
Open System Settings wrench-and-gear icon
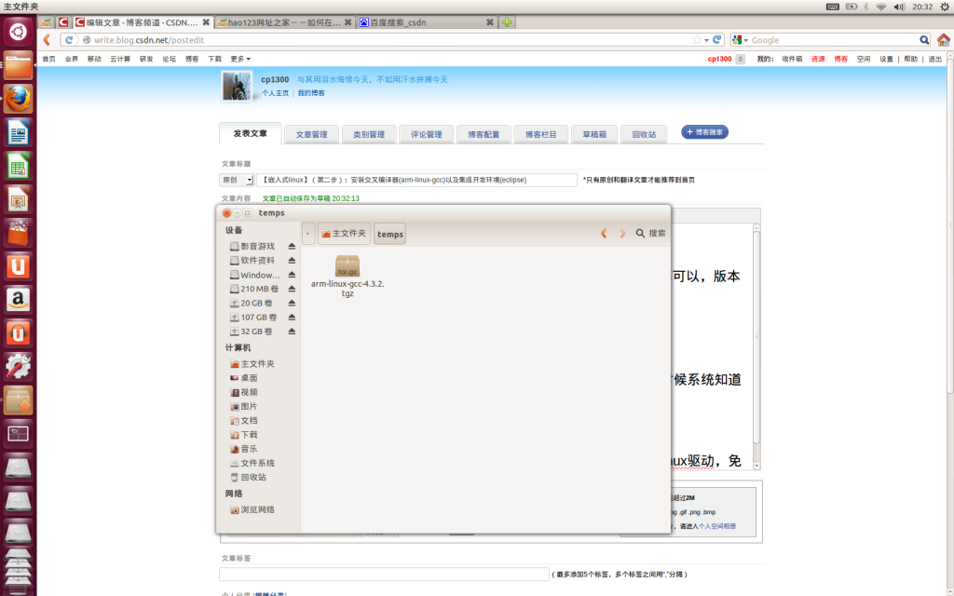18,366
